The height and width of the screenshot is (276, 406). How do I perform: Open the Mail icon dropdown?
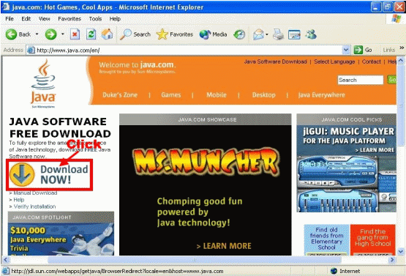pyautogui.click(x=267, y=34)
